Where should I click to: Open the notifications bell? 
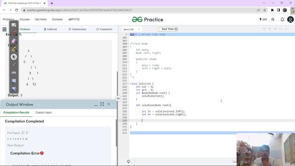click(282, 19)
